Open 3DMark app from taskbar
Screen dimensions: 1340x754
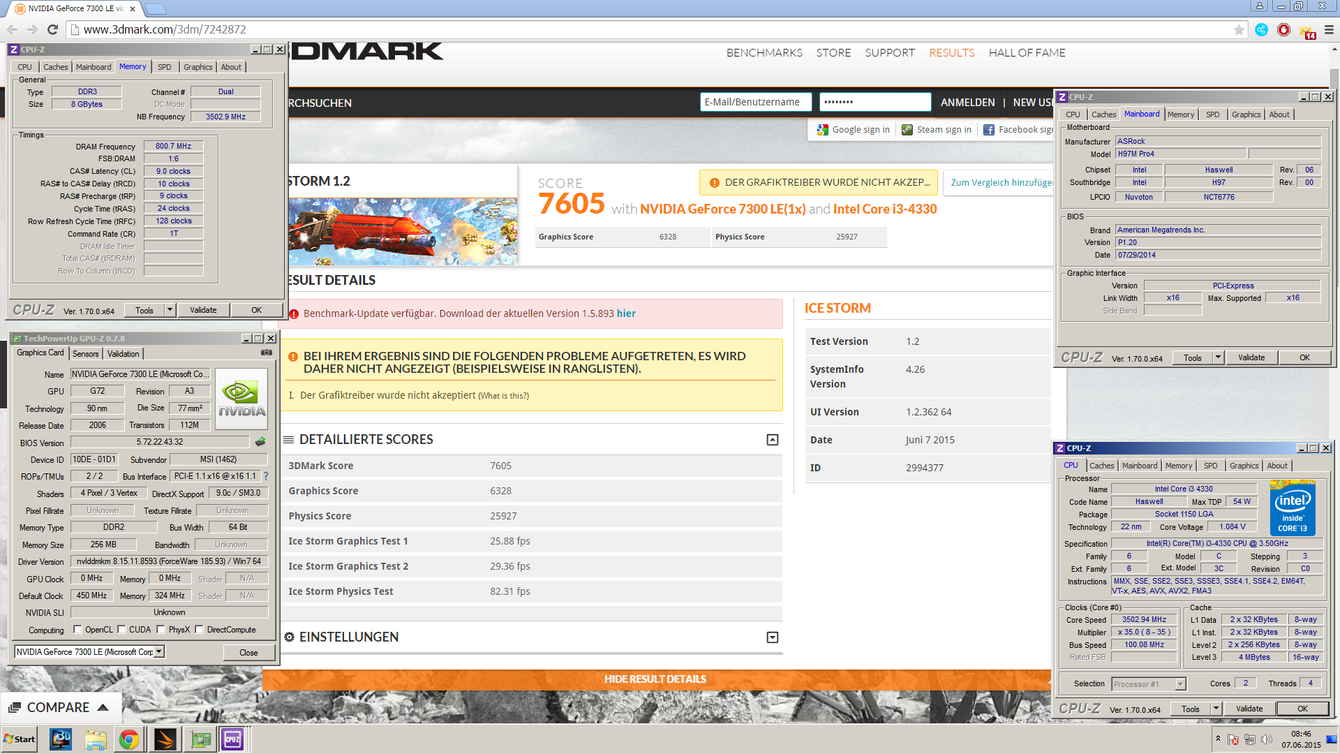pyautogui.click(x=61, y=739)
